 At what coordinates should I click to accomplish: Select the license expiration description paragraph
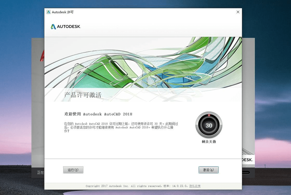(121, 127)
